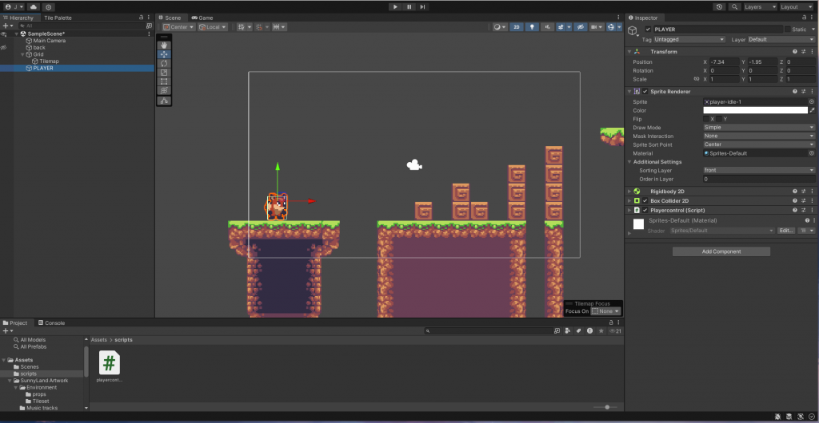819x423 pixels.
Task: Switch to the Console tab
Action: click(51, 323)
